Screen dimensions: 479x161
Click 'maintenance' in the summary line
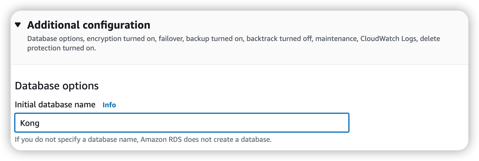coord(336,39)
